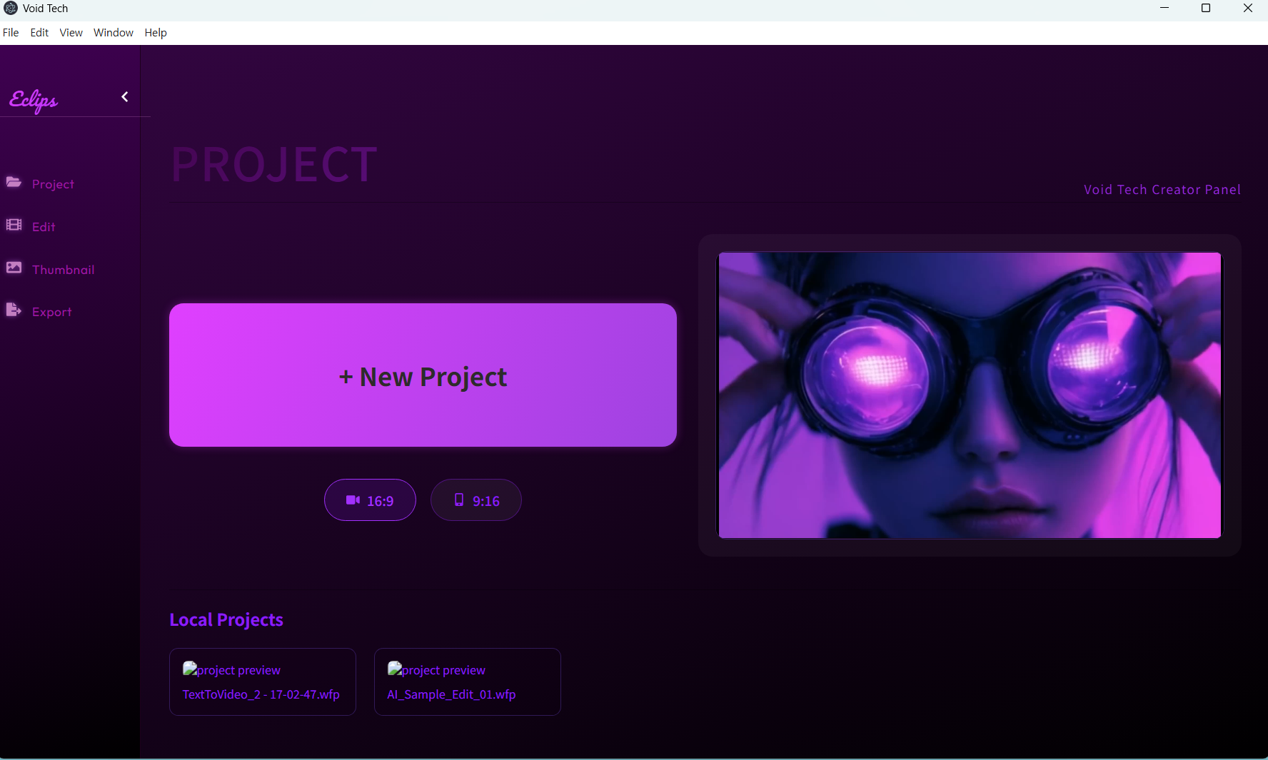
Task: Click broken preview image of TextToVideo_2 card
Action: click(x=231, y=669)
